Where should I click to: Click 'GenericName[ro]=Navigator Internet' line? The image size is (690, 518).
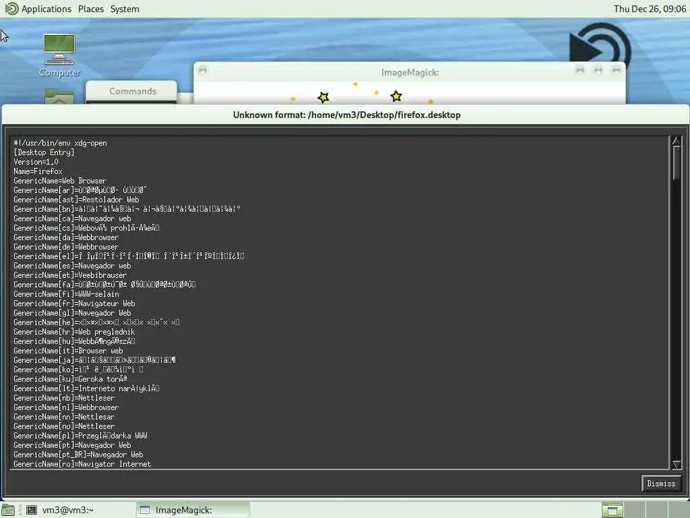(82, 464)
